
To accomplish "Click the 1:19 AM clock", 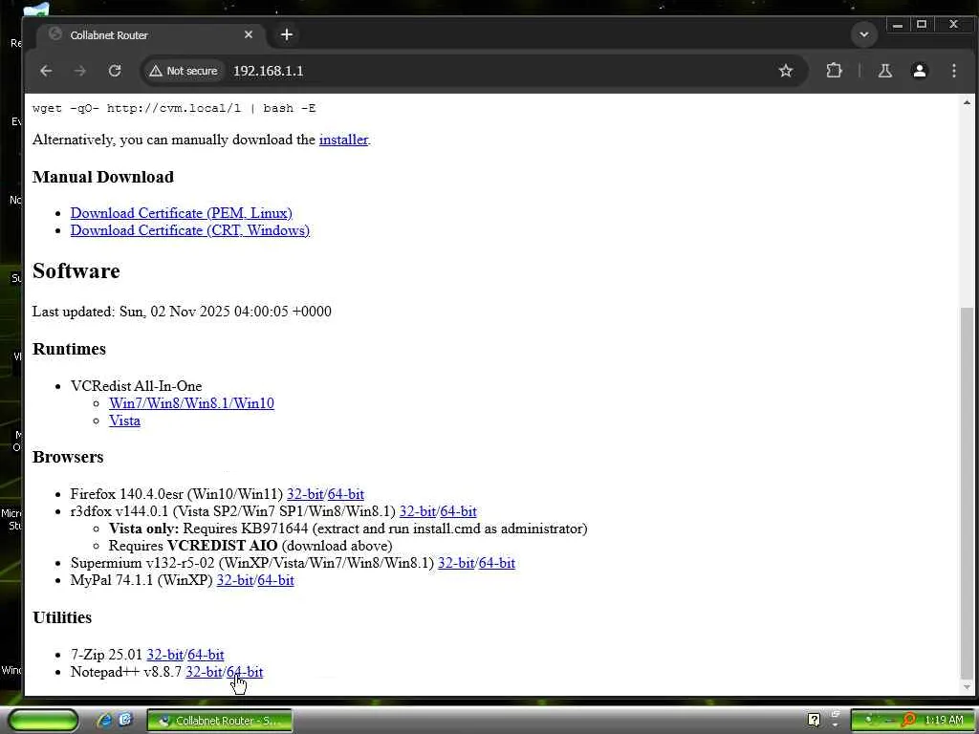I will point(944,720).
